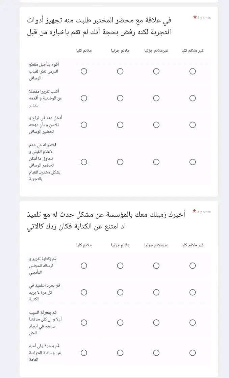Mark 'غيرملائم جزئيا' for 'قم بكتابة تقرير' row
Image resolution: width=229 pixels, height=378 pixels.
(156, 266)
